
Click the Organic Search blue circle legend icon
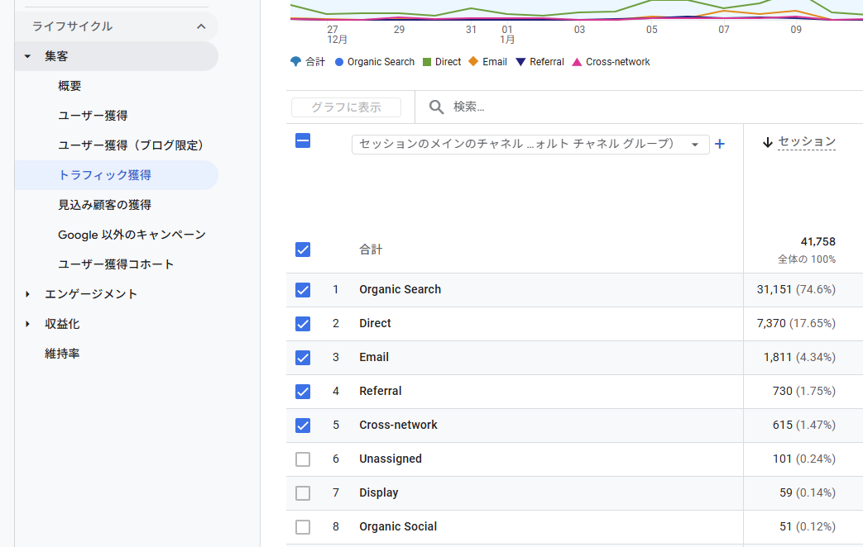339,61
